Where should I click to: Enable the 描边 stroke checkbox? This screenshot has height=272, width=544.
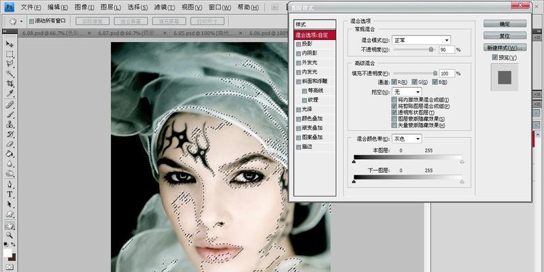tap(299, 147)
